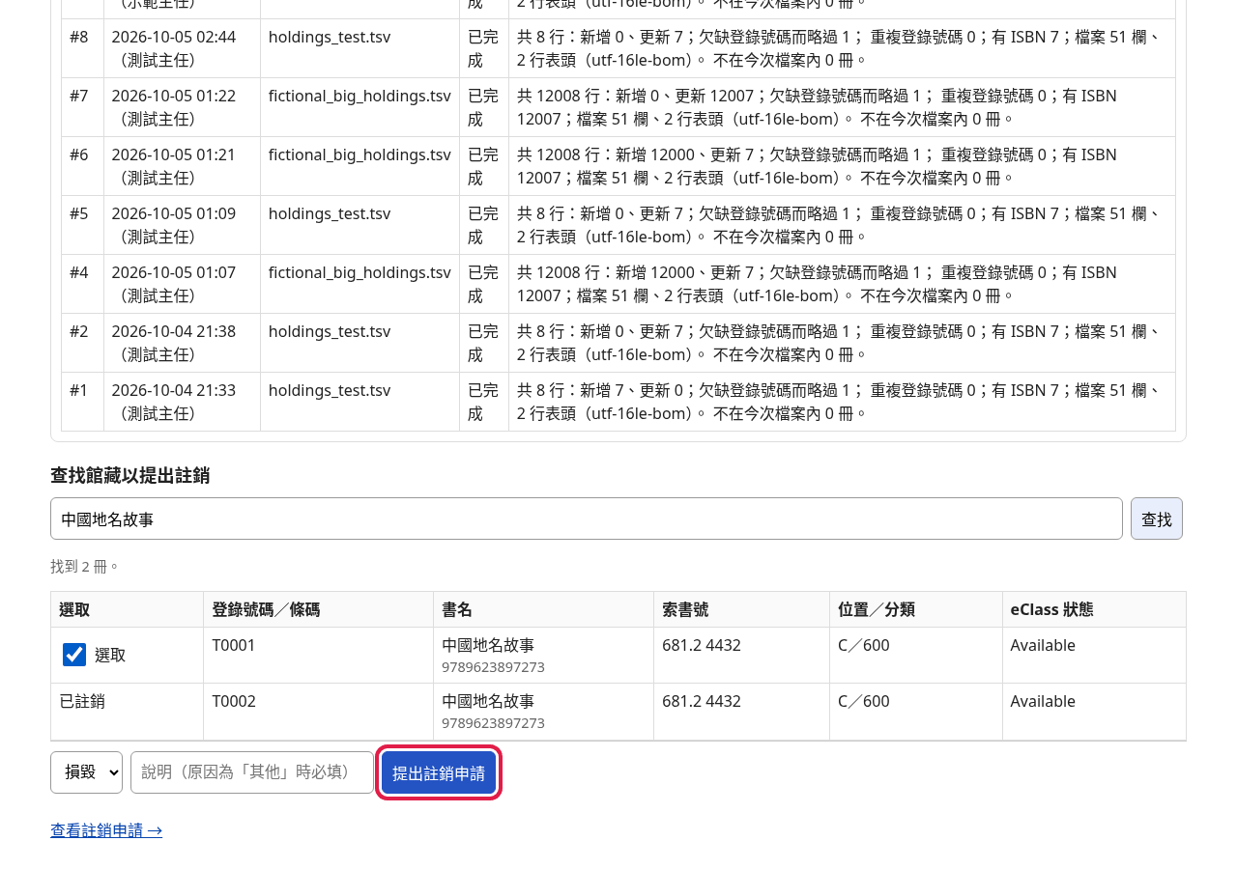Viewport: 1237px width, 869px height.
Task: Click import row #4 number
Action: pos(79,272)
